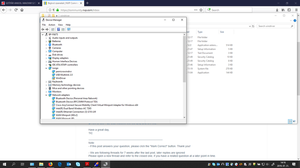Expand Audio inputs and outputs
Screen dimensions: 300x168
pyautogui.click(x=46, y=38)
